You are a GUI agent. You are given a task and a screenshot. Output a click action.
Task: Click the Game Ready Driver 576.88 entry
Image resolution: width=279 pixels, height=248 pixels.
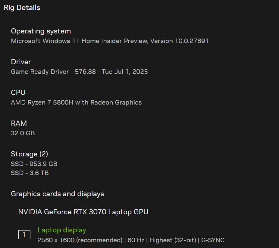click(x=79, y=72)
